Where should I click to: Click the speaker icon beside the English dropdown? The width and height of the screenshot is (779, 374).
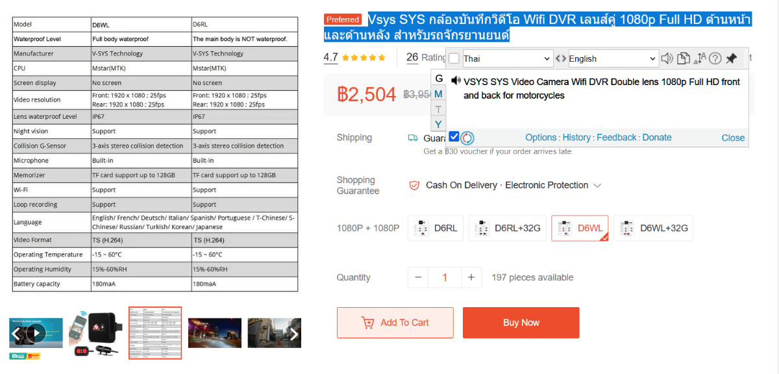click(x=667, y=58)
